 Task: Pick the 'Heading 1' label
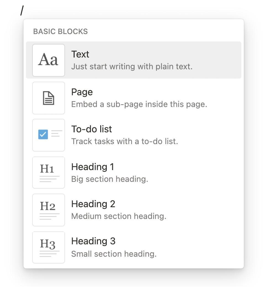pos(92,167)
